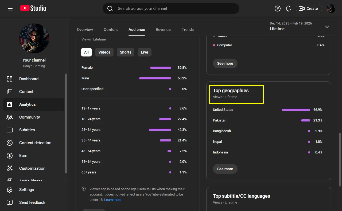Open the Customization label in sidebar
The width and height of the screenshot is (342, 211).
pos(32,168)
